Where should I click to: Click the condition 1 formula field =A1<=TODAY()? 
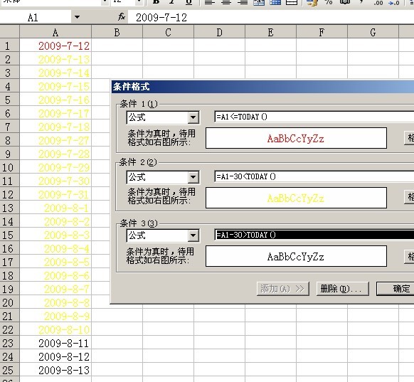pos(314,117)
